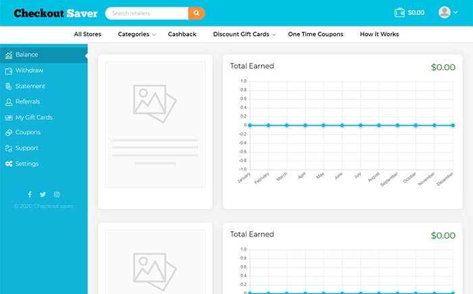
Task: Click the Withdraw wallet icon in sidebar
Action: (x=9, y=71)
